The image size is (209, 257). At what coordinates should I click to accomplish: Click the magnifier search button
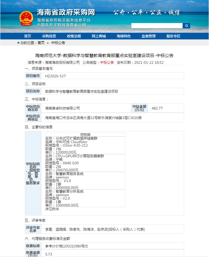[x=186, y=26]
